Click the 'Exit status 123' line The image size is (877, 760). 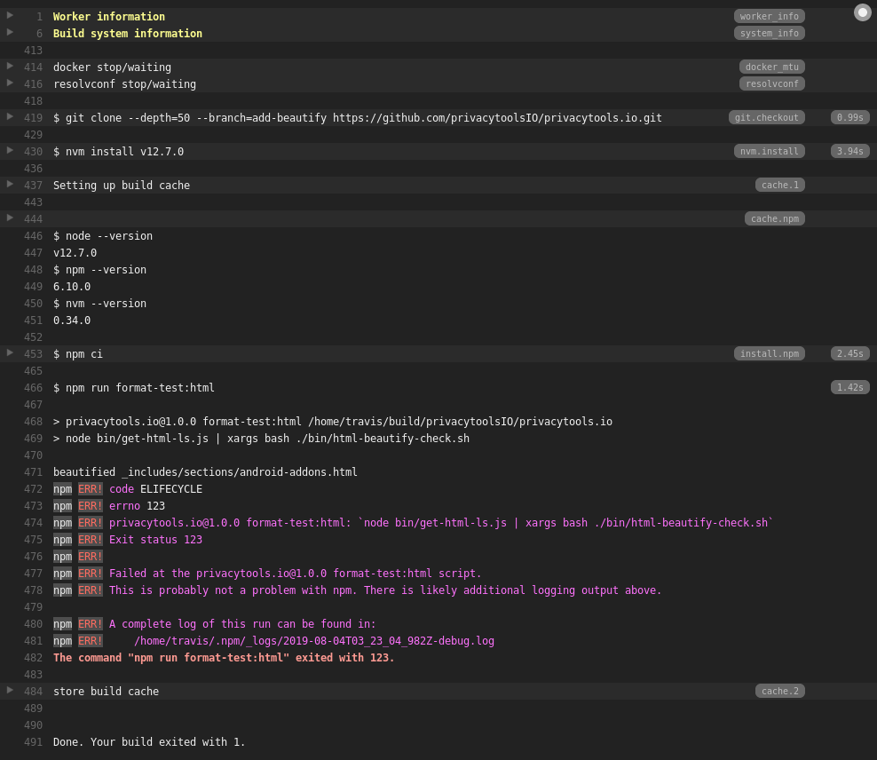click(128, 540)
